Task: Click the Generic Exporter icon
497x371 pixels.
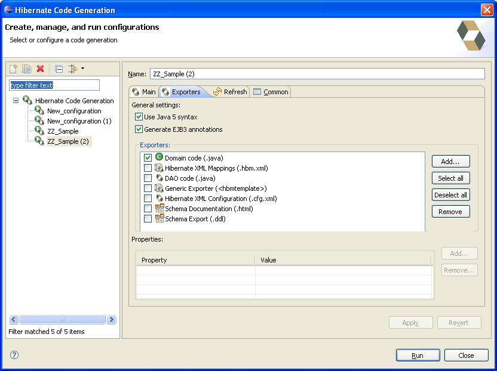Action: 159,188
